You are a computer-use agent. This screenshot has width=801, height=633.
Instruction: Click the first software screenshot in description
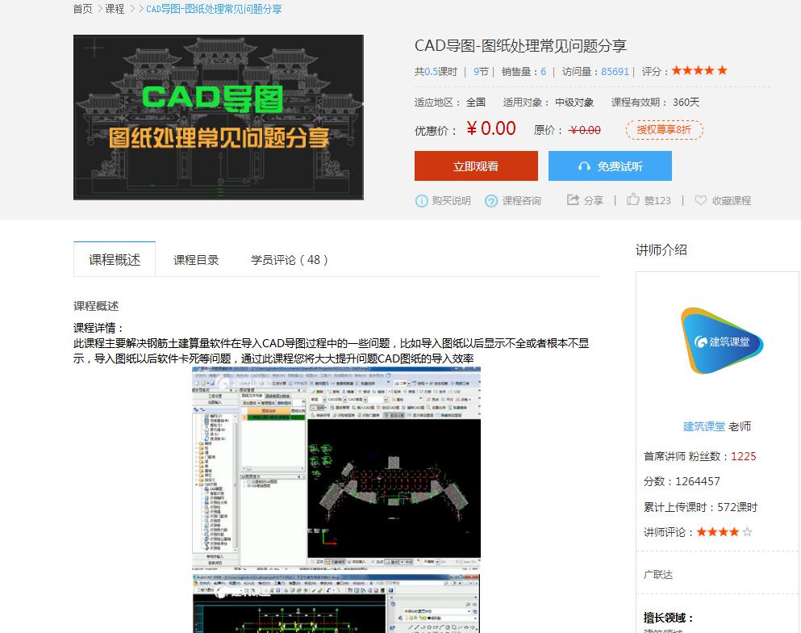point(336,467)
